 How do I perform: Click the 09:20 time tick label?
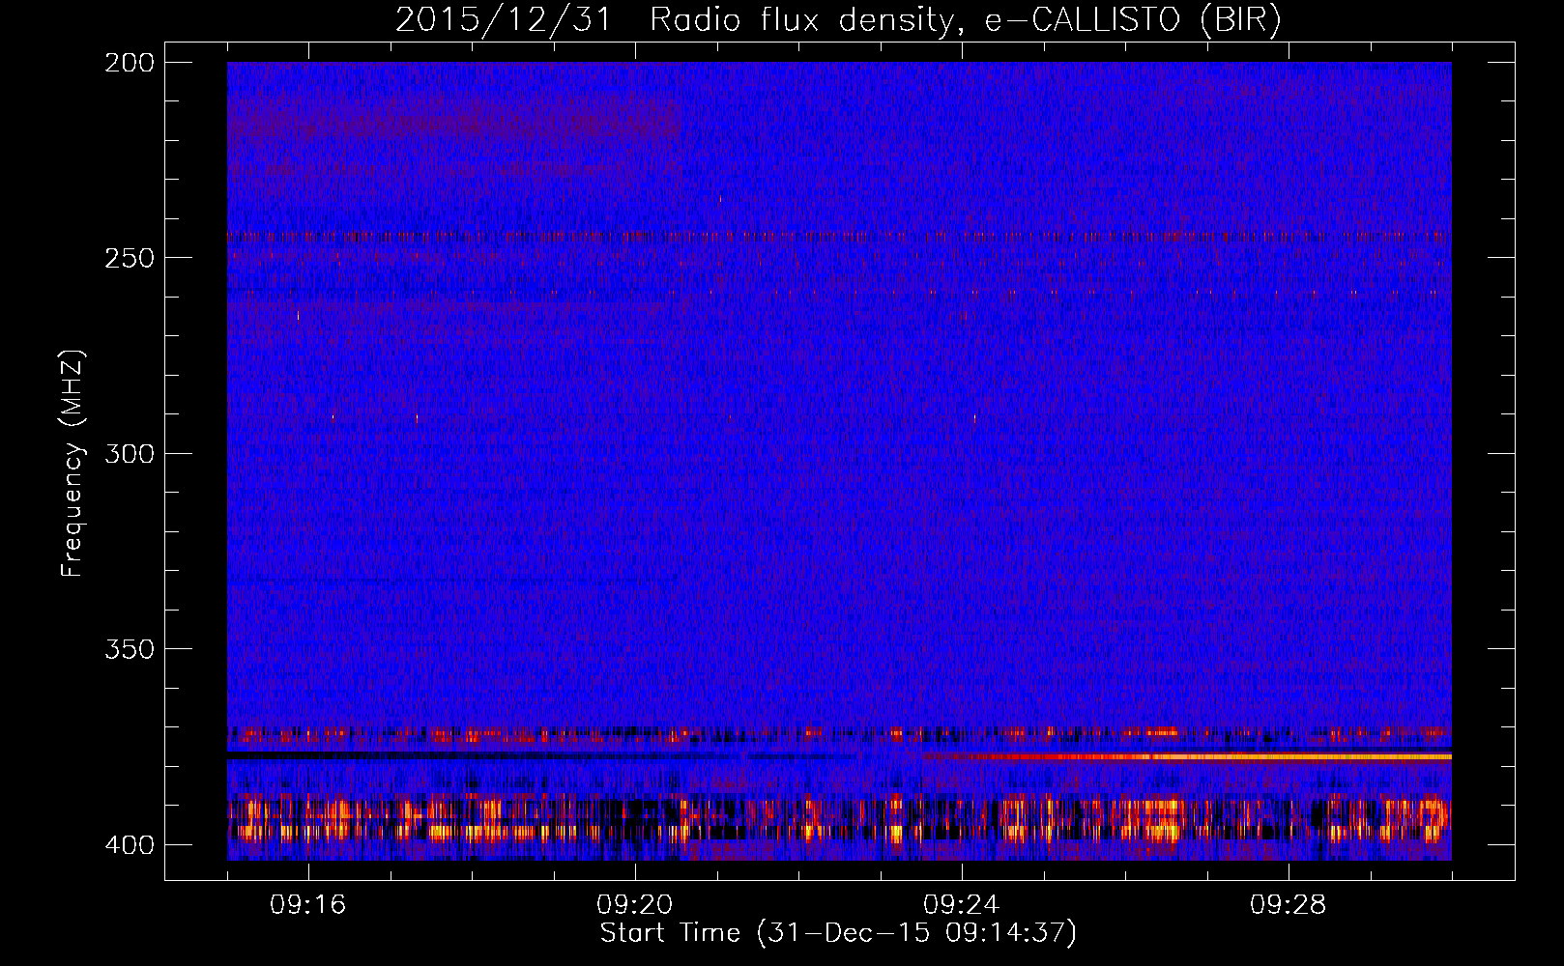635,905
